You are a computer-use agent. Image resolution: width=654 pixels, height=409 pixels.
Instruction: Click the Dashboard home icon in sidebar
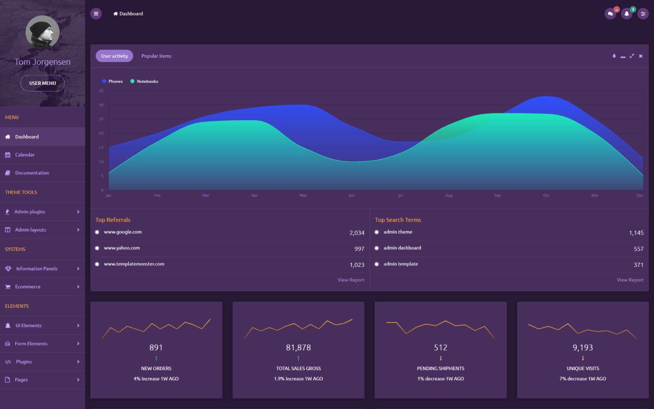[8, 137]
